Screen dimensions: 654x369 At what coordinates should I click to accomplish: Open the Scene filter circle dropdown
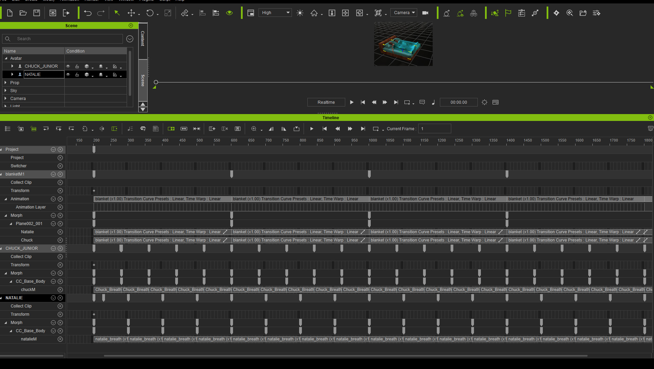click(130, 39)
